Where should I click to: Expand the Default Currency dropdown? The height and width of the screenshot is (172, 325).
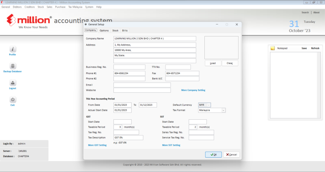tap(209, 105)
